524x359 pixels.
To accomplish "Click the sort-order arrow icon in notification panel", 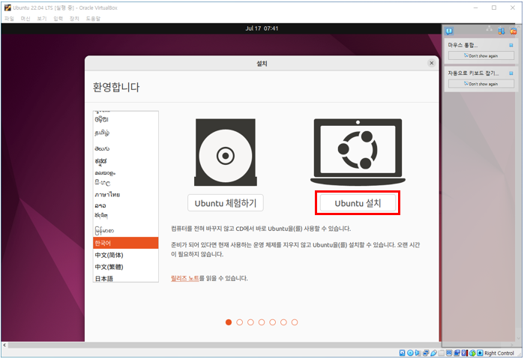I will [502, 31].
